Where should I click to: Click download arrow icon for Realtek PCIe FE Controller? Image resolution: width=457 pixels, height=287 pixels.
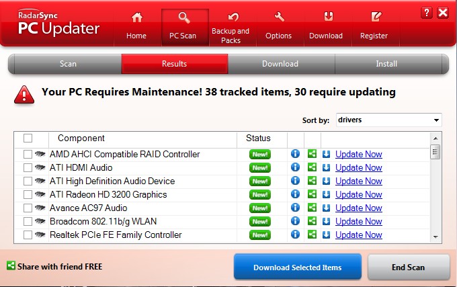point(326,235)
